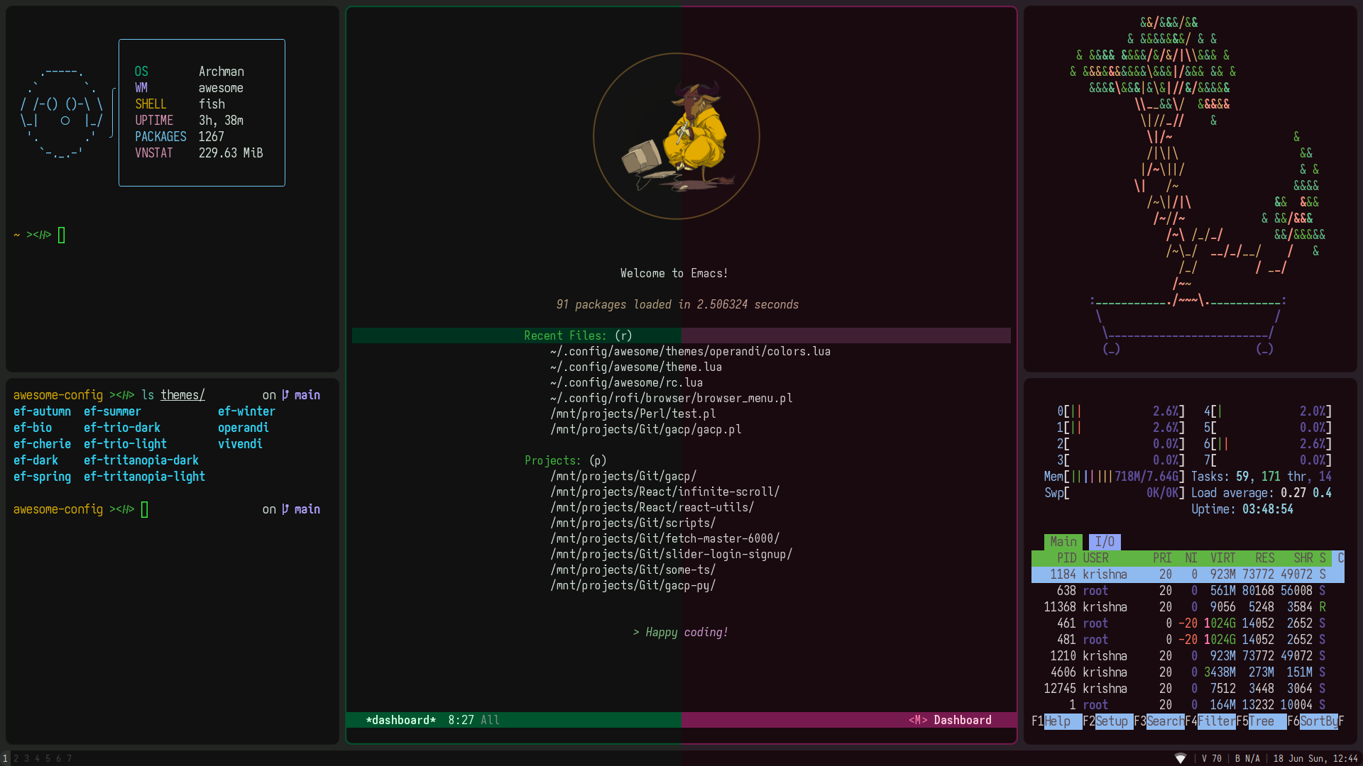The height and width of the screenshot is (766, 1363).
Task: Sort htop by RES column header
Action: point(1264,558)
